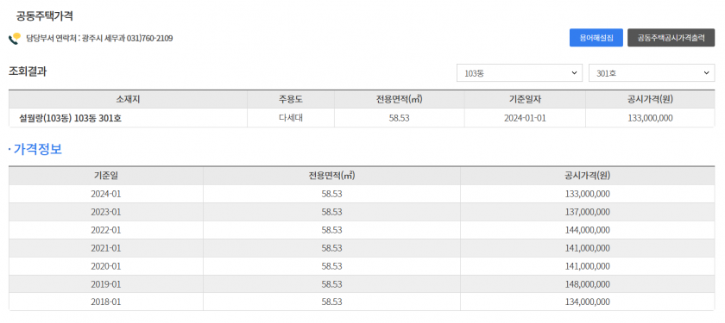
Task: Click the 144,000,000 price for 2022-01
Action: (x=587, y=230)
